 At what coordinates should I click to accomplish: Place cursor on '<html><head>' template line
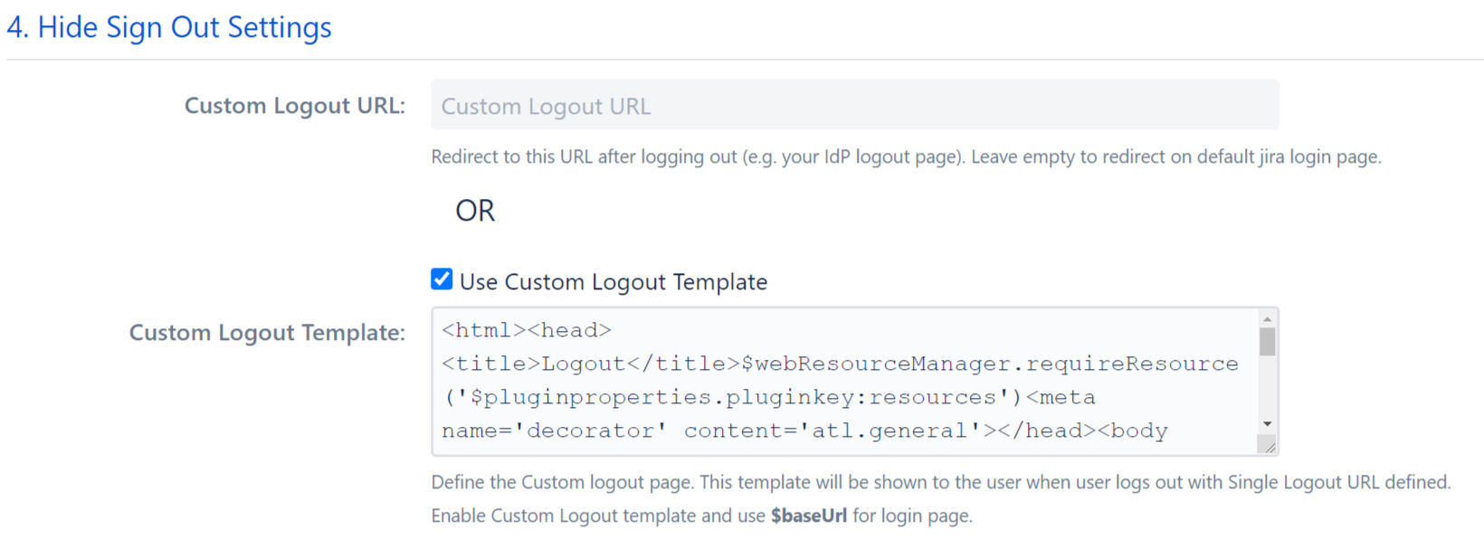pos(527,331)
